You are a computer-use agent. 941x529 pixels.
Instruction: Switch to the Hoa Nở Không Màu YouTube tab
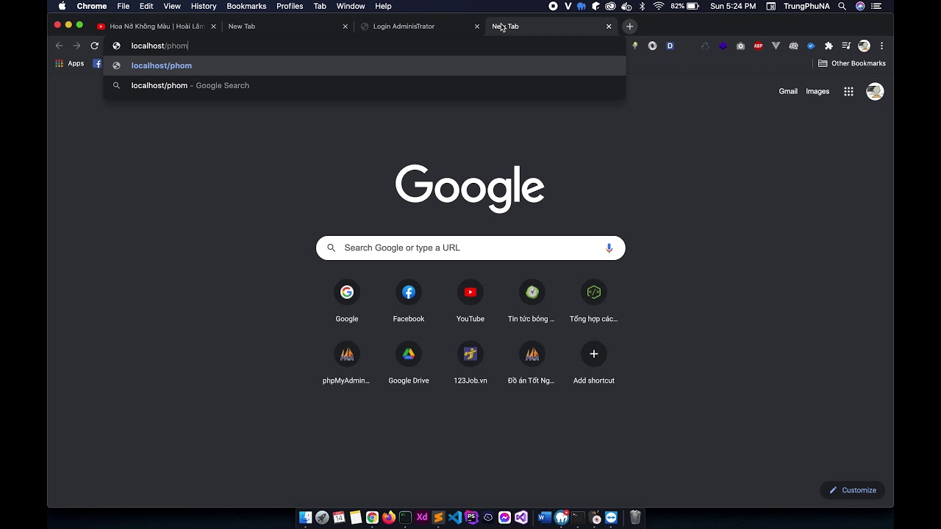(x=157, y=26)
